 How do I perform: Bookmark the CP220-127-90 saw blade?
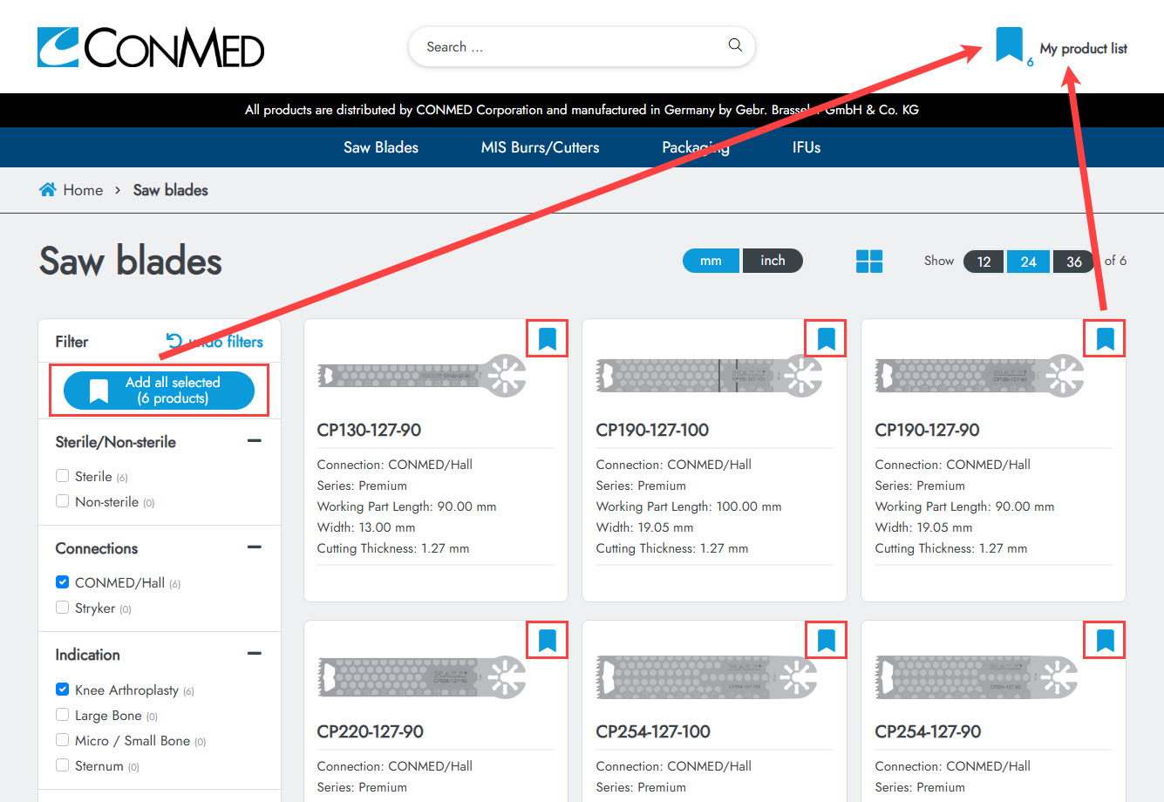(x=547, y=641)
